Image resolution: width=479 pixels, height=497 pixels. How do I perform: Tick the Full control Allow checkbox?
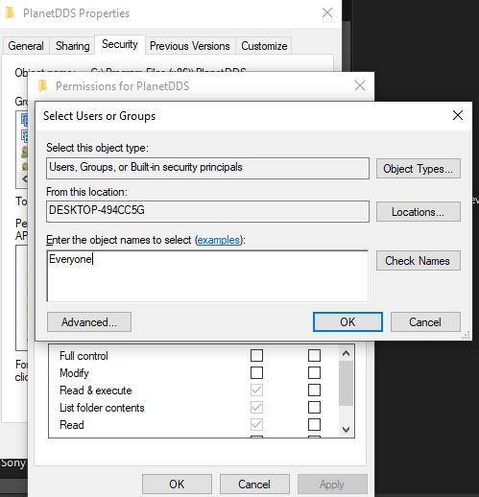pyautogui.click(x=256, y=355)
